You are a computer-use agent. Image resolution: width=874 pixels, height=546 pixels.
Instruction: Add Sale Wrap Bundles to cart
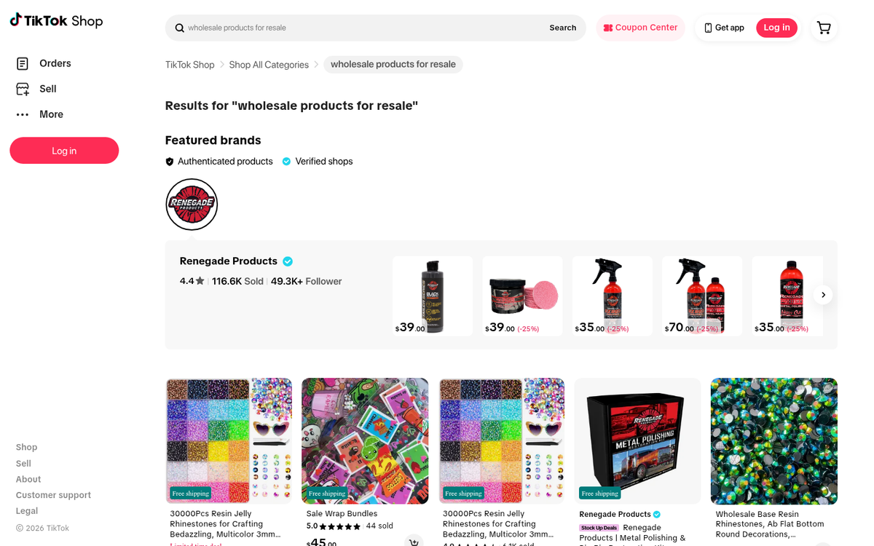click(414, 542)
